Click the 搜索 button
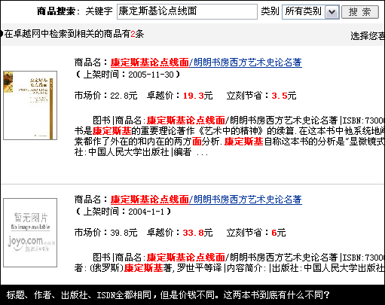 point(360,12)
